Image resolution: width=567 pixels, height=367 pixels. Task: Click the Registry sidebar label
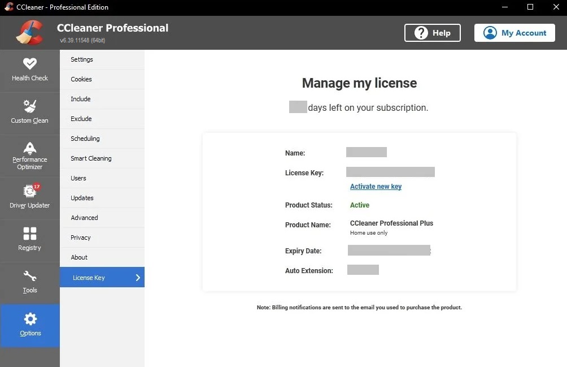[30, 248]
